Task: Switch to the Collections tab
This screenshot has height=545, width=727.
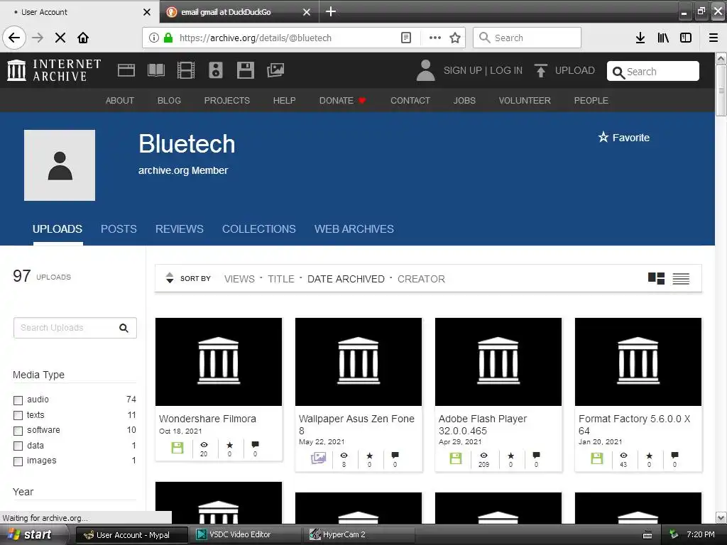Action: [x=258, y=229]
